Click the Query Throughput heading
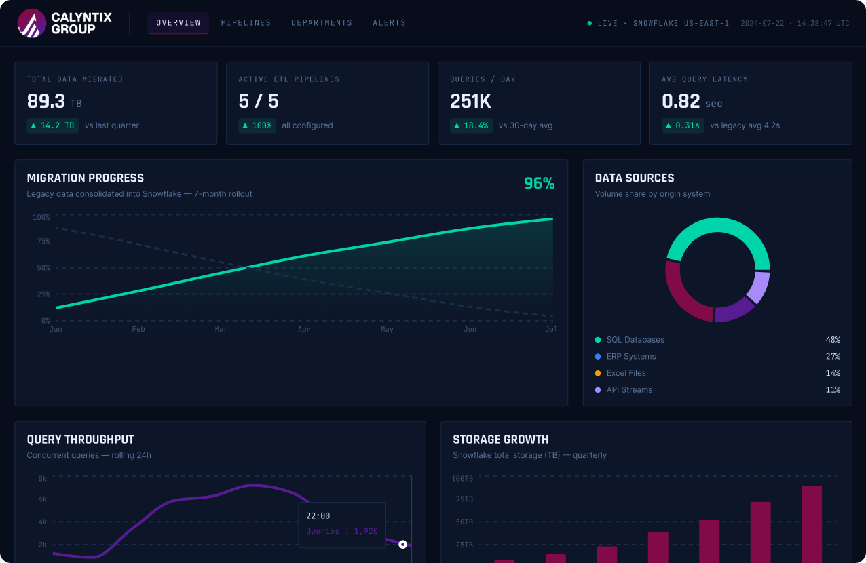The height and width of the screenshot is (563, 866). (x=81, y=440)
